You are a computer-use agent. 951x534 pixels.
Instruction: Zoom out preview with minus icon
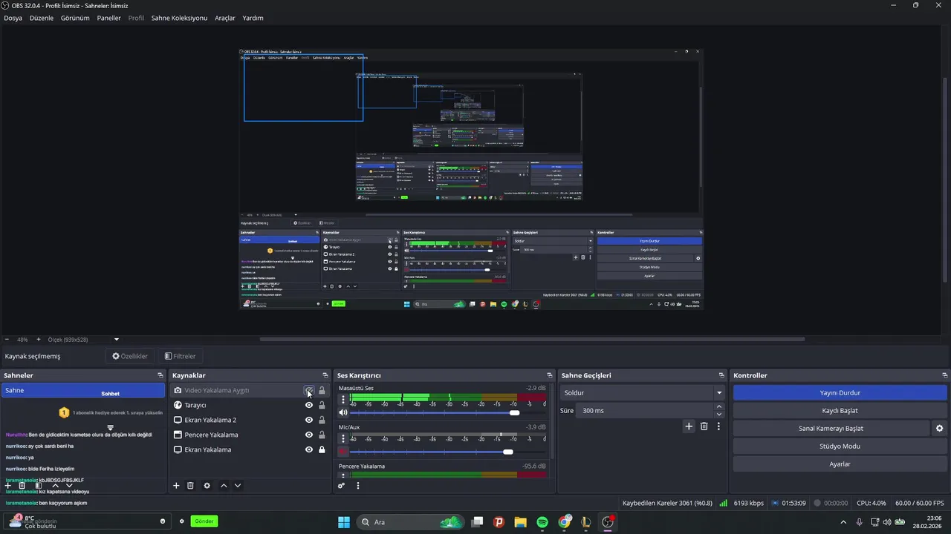point(7,340)
